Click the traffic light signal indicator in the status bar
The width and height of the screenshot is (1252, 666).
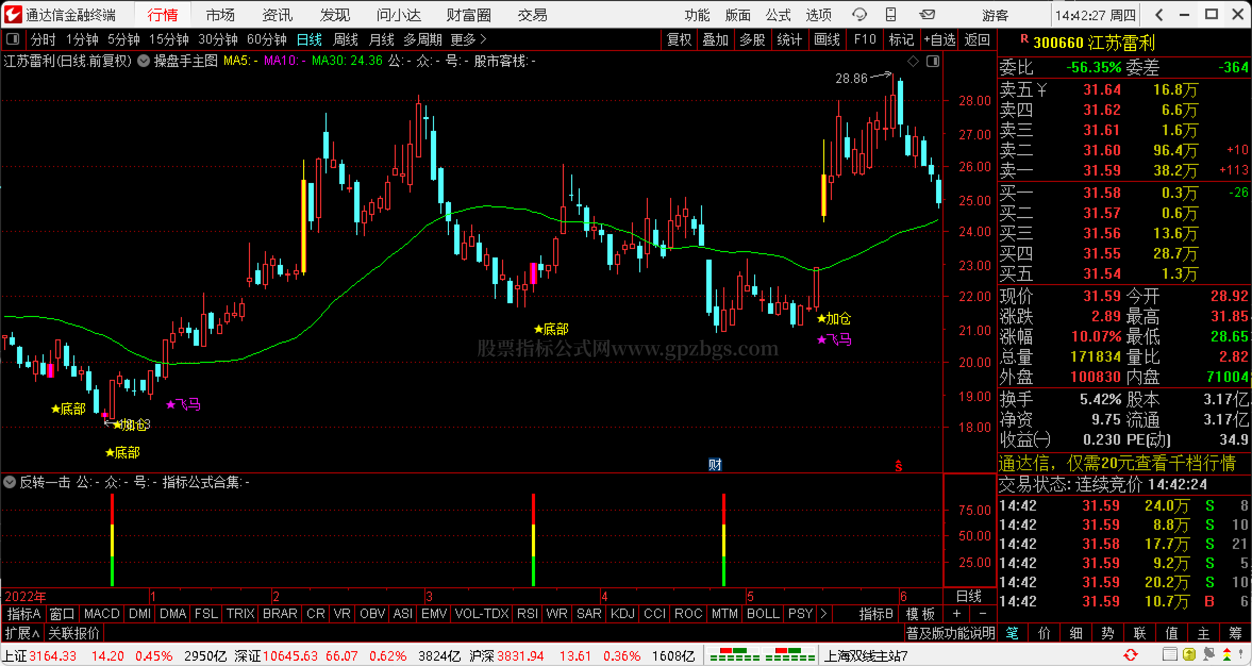(x=1226, y=655)
